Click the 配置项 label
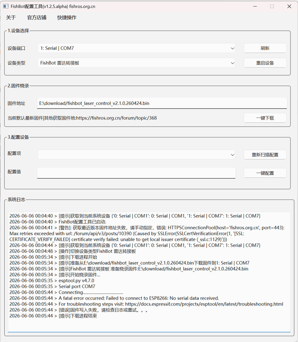The width and height of the screenshot is (298, 342). pos(14,153)
